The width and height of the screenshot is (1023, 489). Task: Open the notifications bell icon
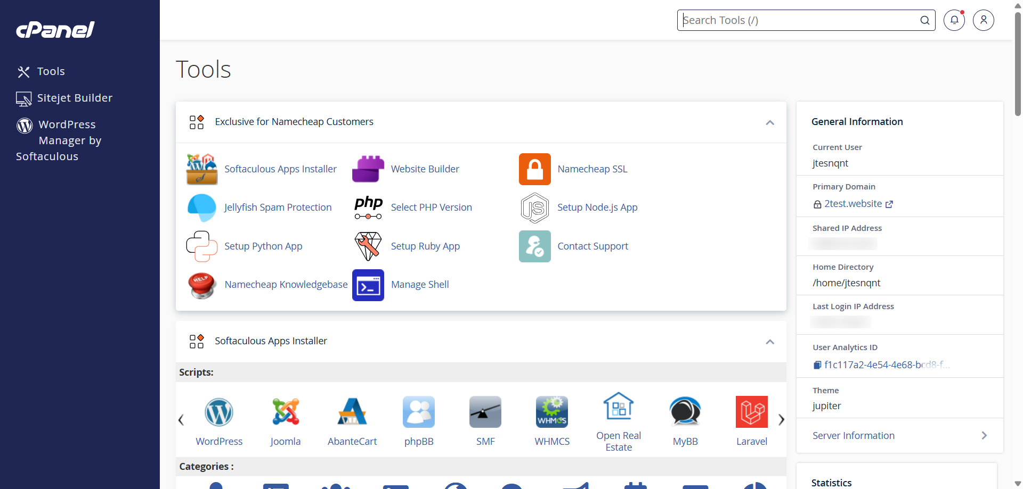coord(954,20)
